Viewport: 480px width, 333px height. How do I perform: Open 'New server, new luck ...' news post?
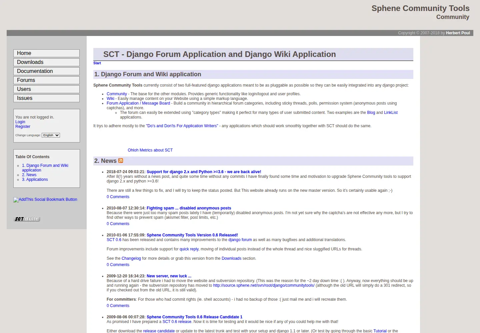pos(169,276)
